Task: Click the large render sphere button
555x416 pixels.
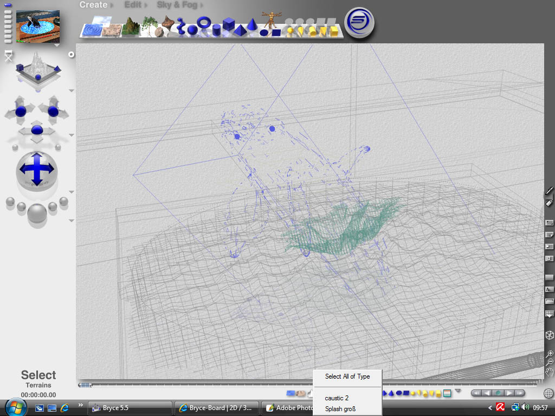Action: click(x=37, y=213)
